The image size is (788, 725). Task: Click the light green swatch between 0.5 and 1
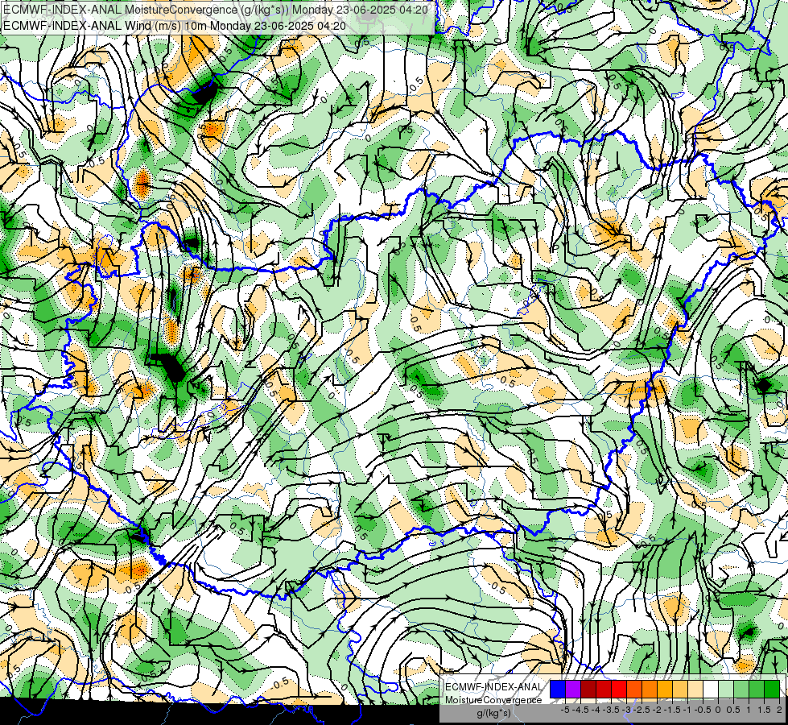[741, 690]
